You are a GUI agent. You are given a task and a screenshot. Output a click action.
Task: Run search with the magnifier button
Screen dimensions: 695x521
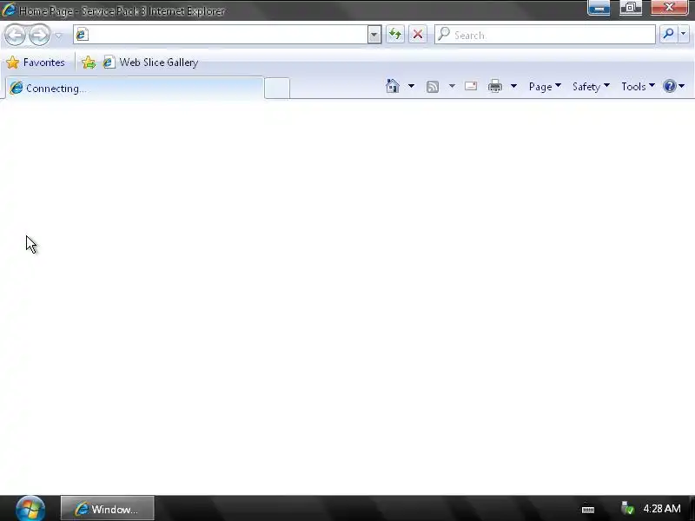pos(668,34)
